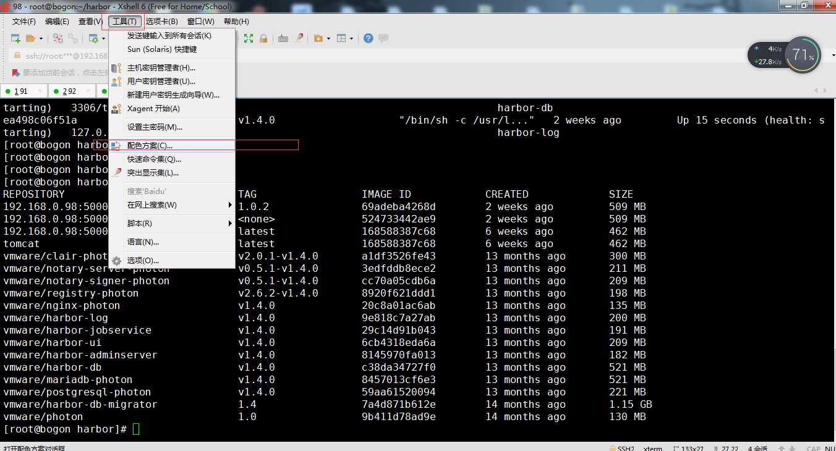Expand the Open session folder dropdown arrow
The width and height of the screenshot is (836, 451).
[x=41, y=38]
